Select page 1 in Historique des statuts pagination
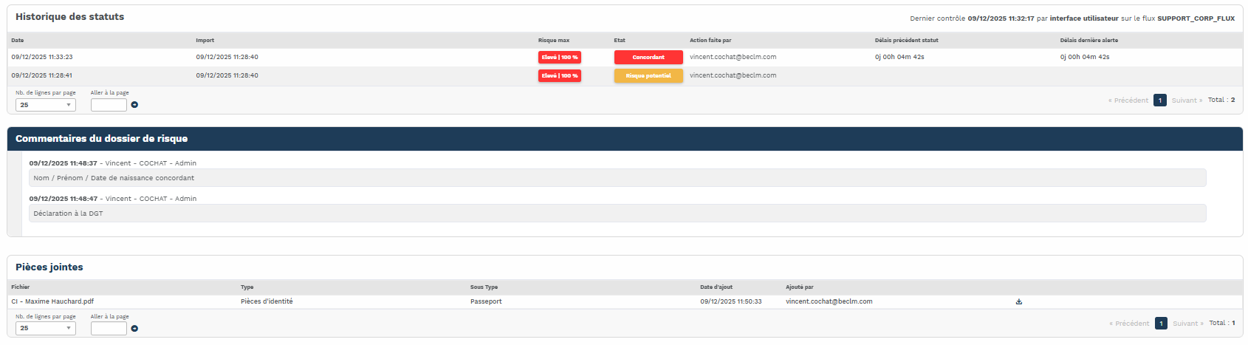Screen dimensions: 1248x345 [x=1160, y=100]
